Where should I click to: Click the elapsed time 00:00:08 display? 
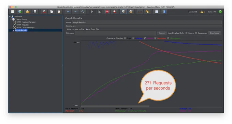tap(193, 12)
